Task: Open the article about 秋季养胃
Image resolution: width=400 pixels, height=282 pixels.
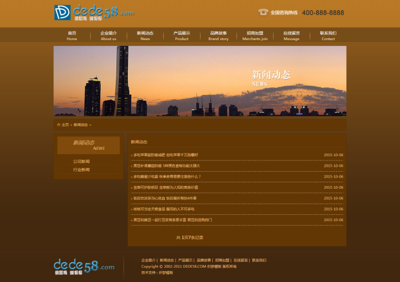Action: coord(167,176)
